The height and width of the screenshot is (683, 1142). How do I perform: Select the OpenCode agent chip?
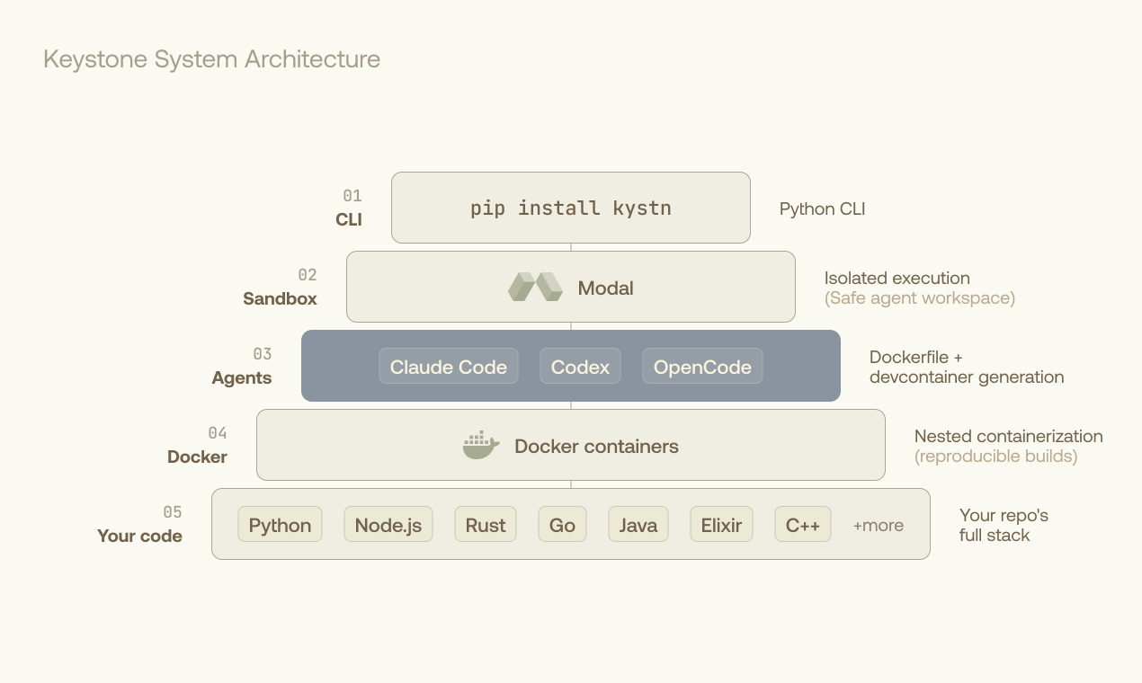pyautogui.click(x=702, y=367)
